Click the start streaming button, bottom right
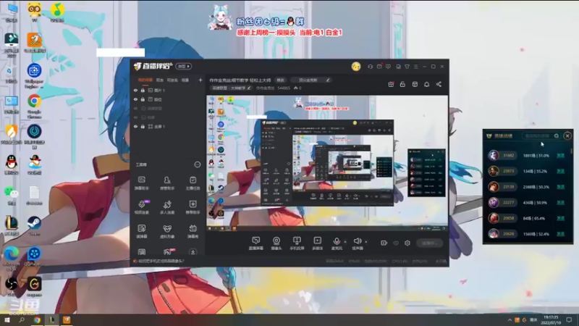The height and width of the screenshot is (326, 579). click(429, 243)
